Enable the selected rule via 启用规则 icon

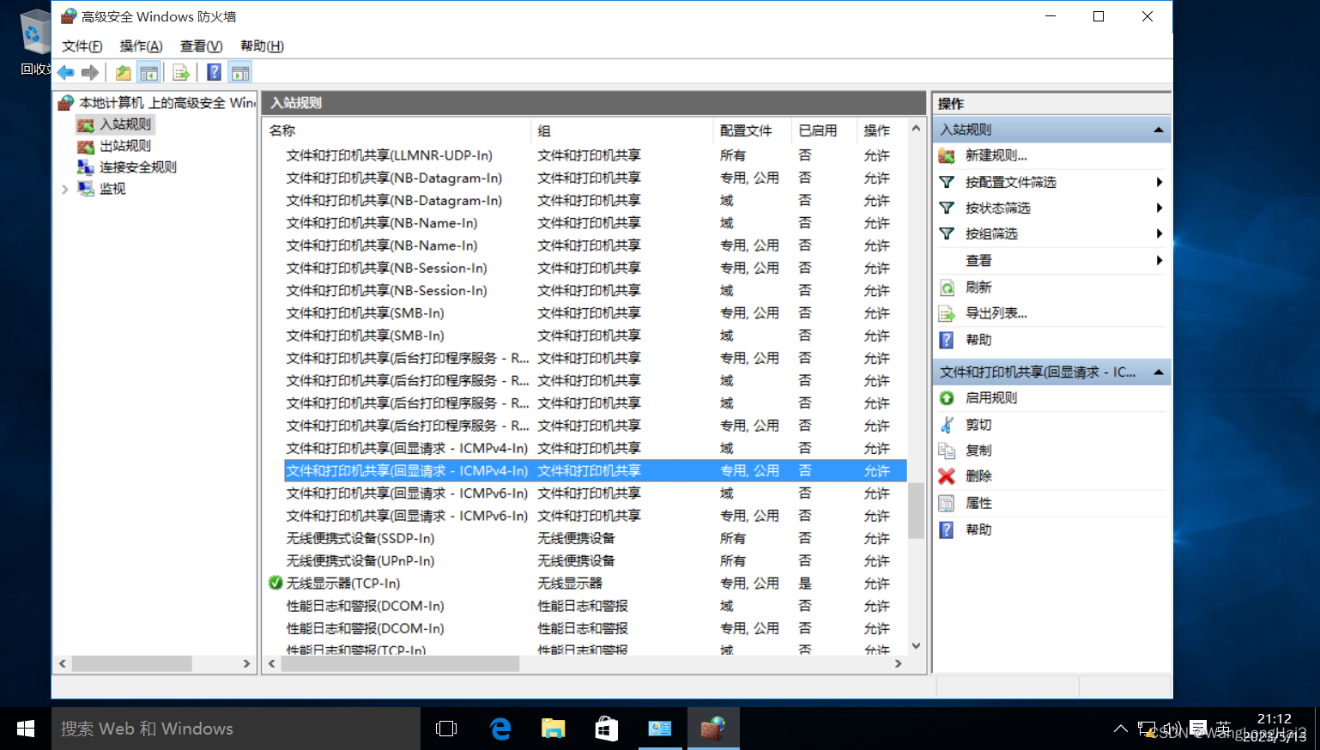point(948,397)
